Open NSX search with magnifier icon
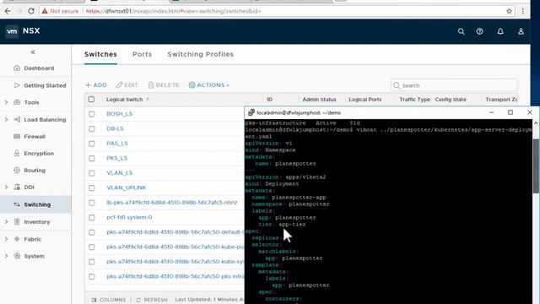 point(462,31)
